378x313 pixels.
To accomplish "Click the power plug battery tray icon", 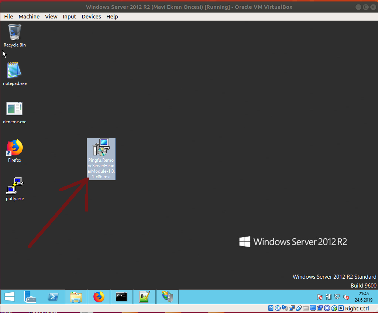I will tap(328, 297).
